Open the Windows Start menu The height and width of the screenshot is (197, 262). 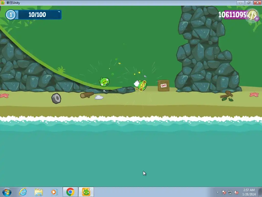7,192
